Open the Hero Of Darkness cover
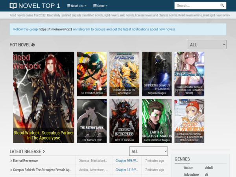The width and height of the screenshot is (236, 177). (x=124, y=121)
